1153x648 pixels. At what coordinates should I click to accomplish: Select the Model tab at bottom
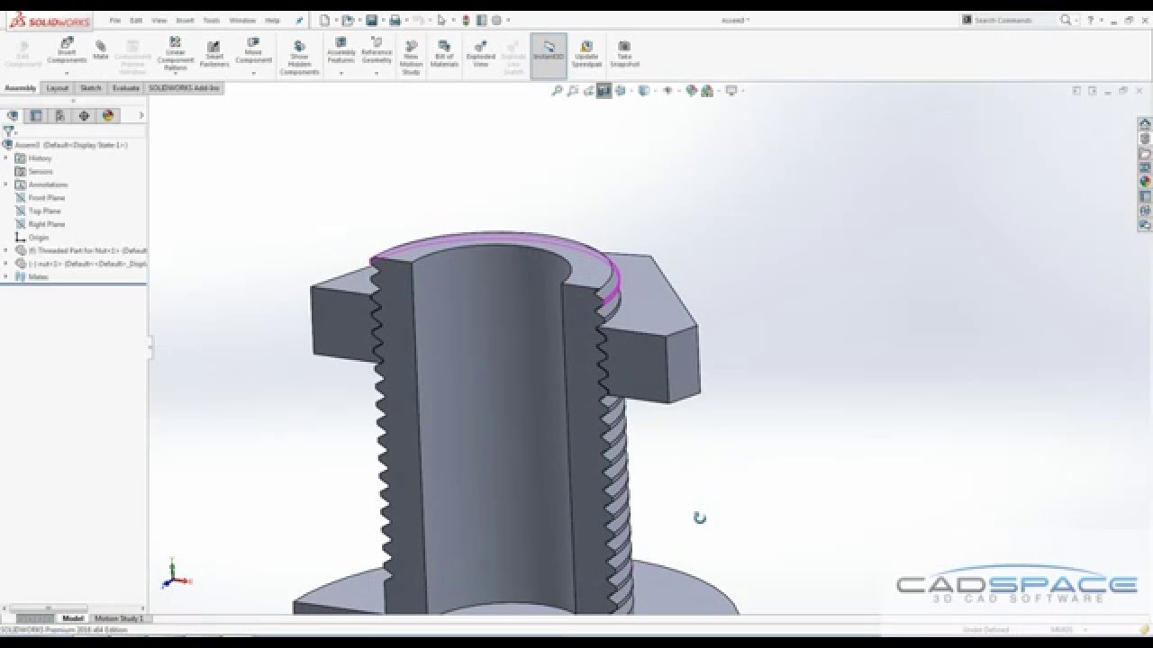pyautogui.click(x=73, y=618)
